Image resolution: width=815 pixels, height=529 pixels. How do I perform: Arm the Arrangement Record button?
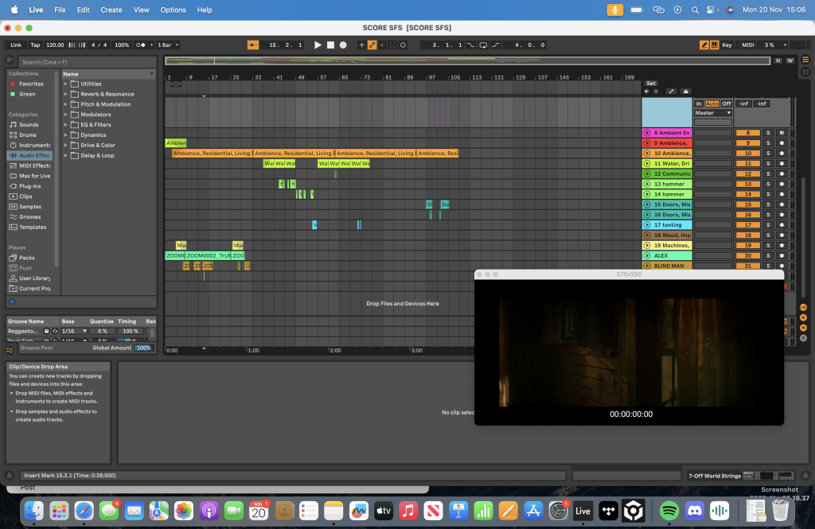343,45
